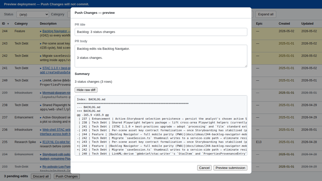Screen dimensions: 322x181
Task: Expand the row 244 description triangle
Action: 41,31
